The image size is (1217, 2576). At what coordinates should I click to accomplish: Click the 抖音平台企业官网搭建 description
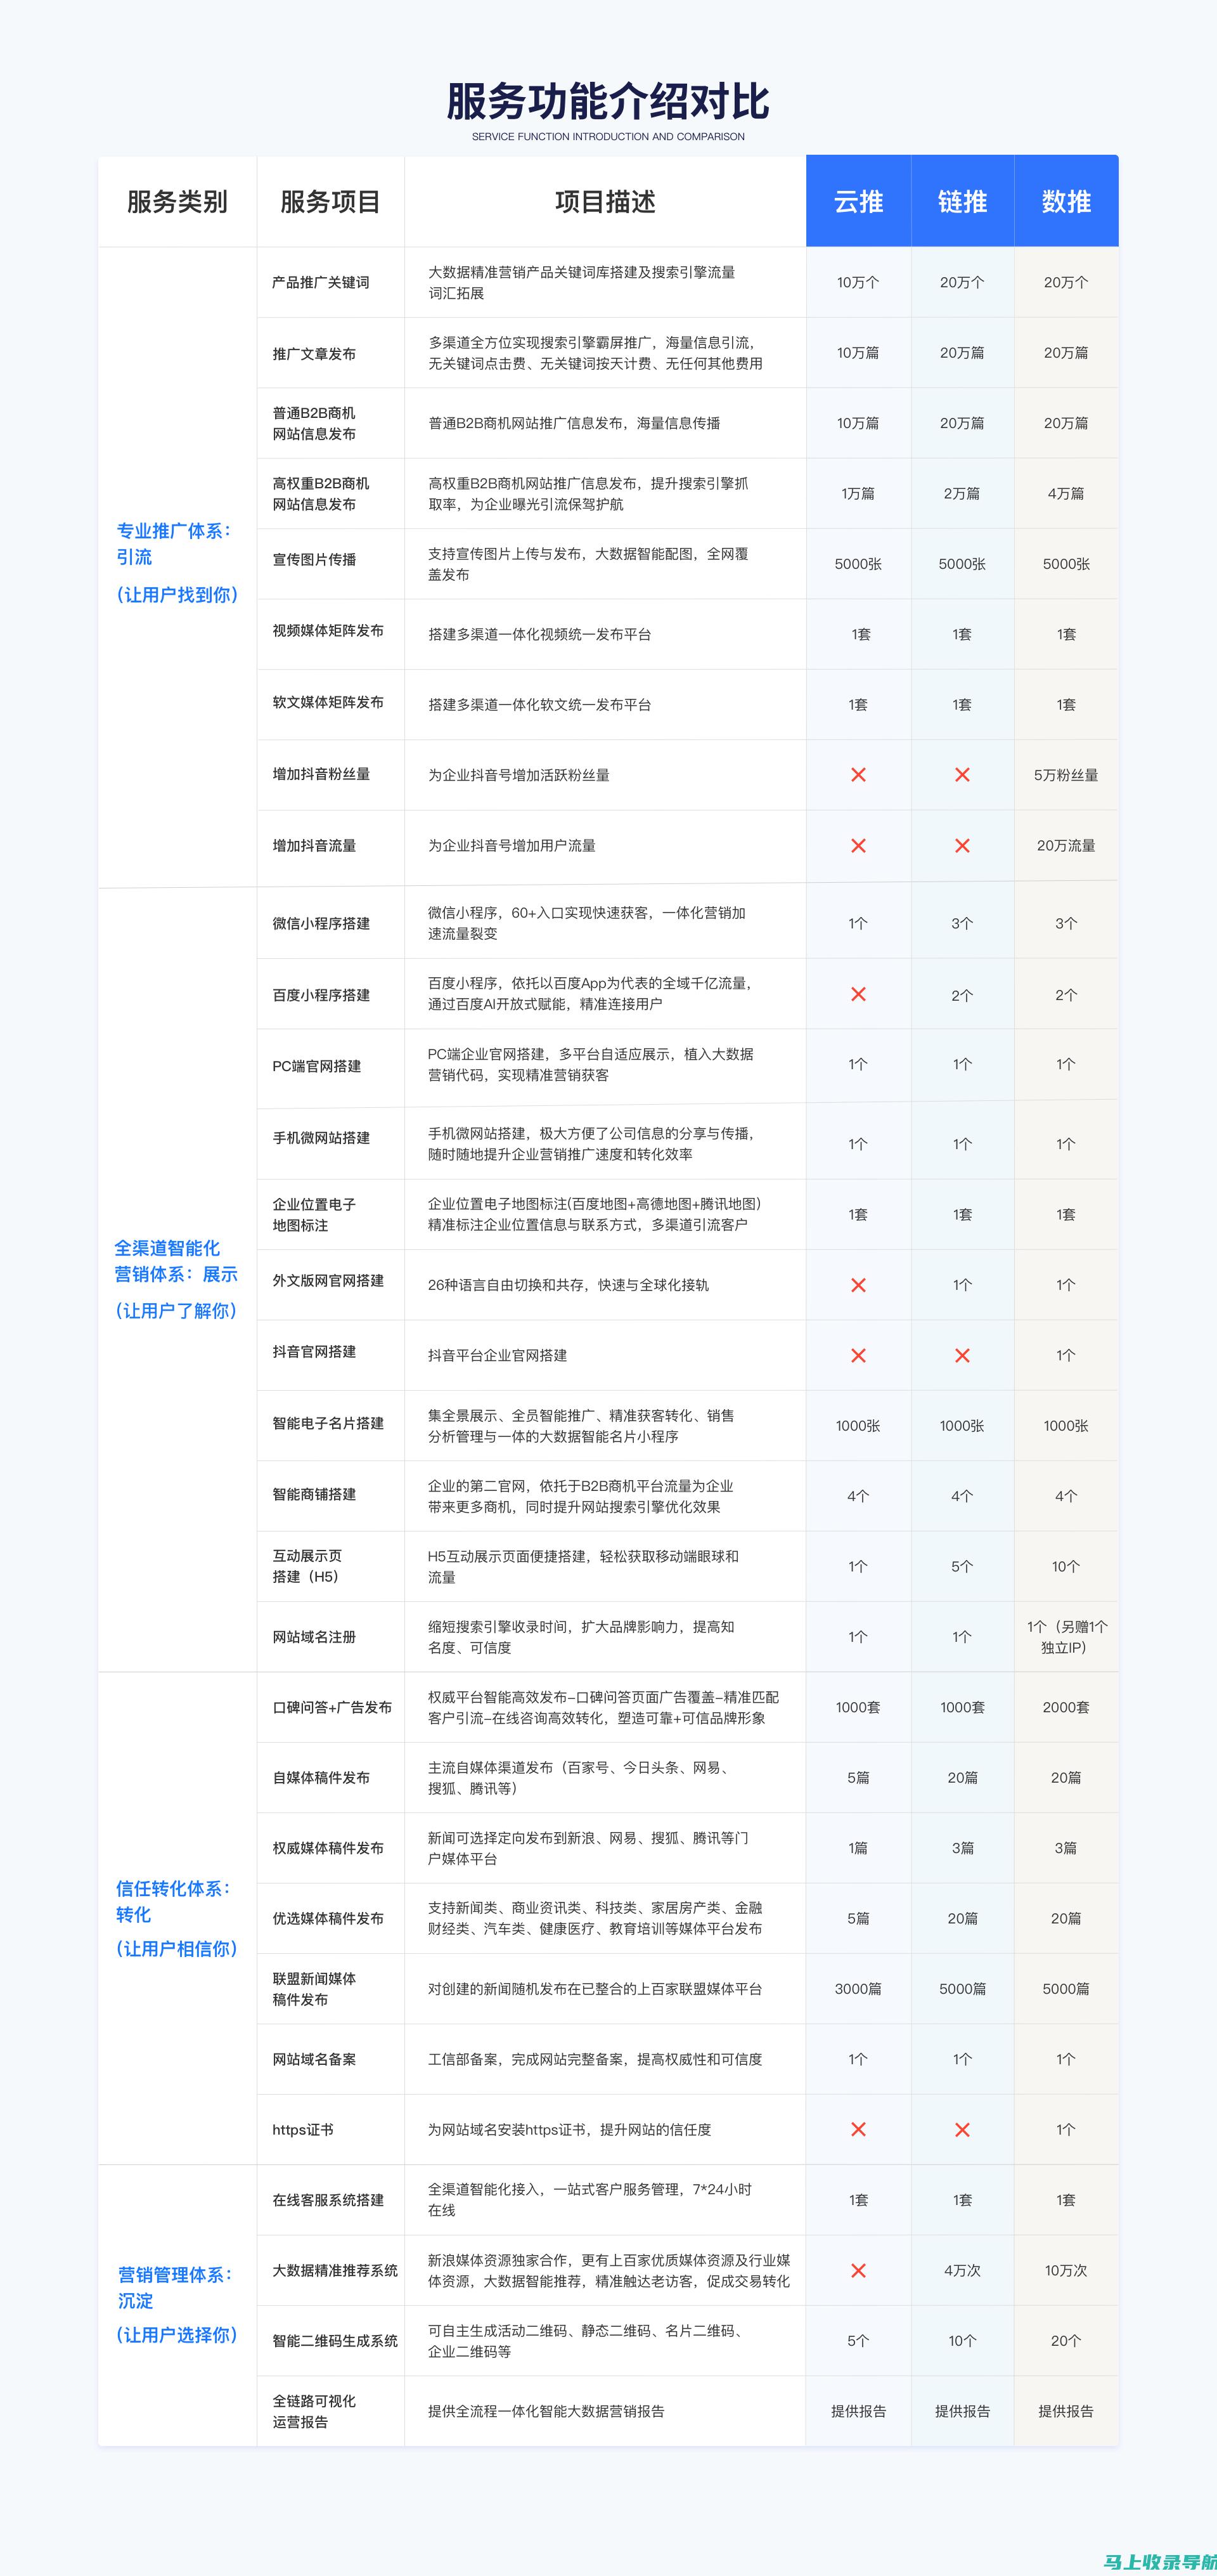(x=498, y=1356)
